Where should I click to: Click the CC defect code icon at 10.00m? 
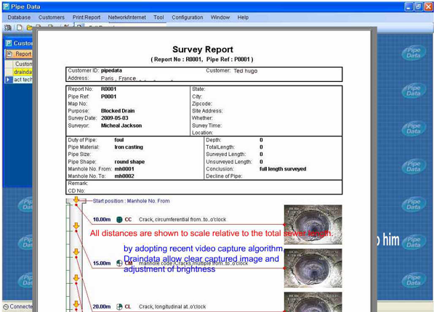click(x=119, y=219)
